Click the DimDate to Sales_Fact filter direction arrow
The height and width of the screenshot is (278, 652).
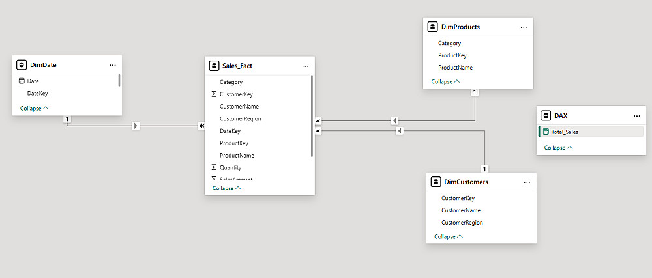[x=136, y=126]
